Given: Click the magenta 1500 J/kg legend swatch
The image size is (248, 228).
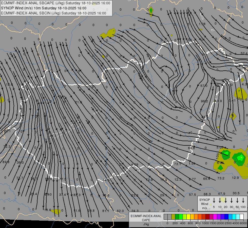Looking at the screenshot, I should [x=215, y=217].
